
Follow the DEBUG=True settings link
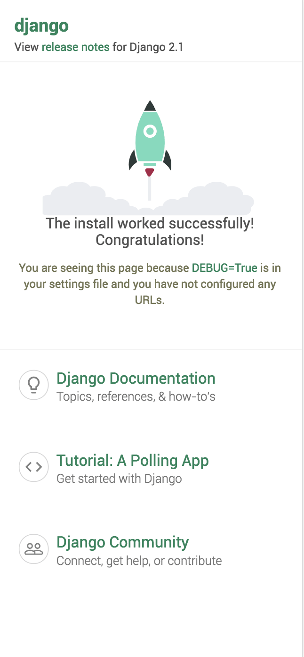(x=224, y=268)
